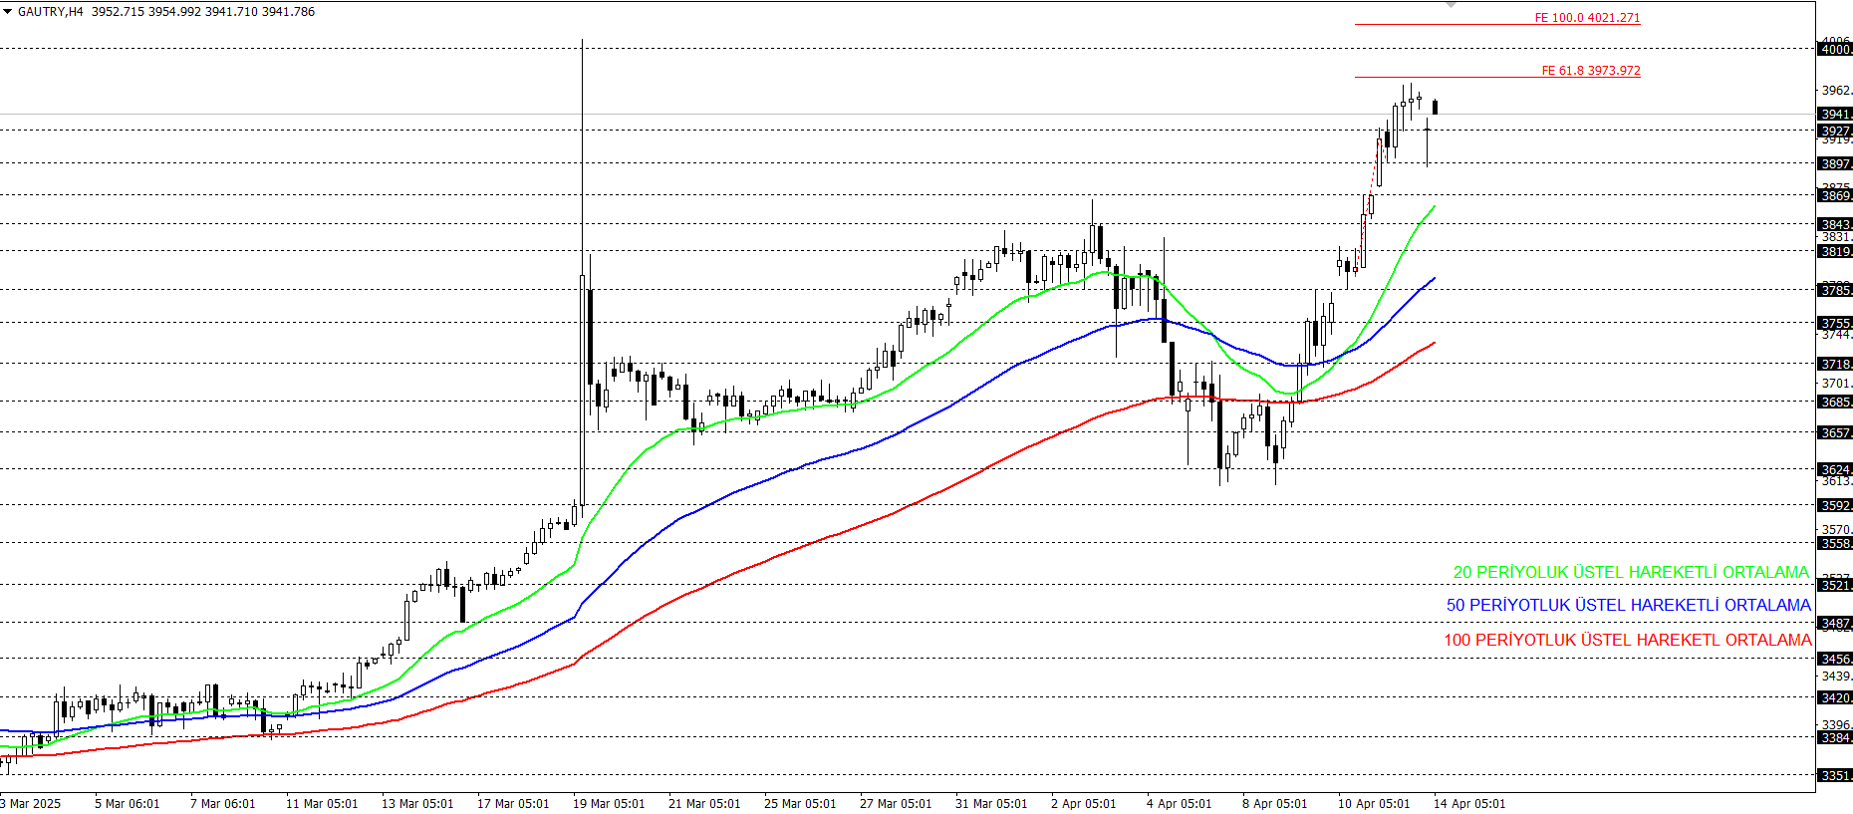
Task: Click the 17 Mar 05:01 time label
Action: [x=513, y=804]
